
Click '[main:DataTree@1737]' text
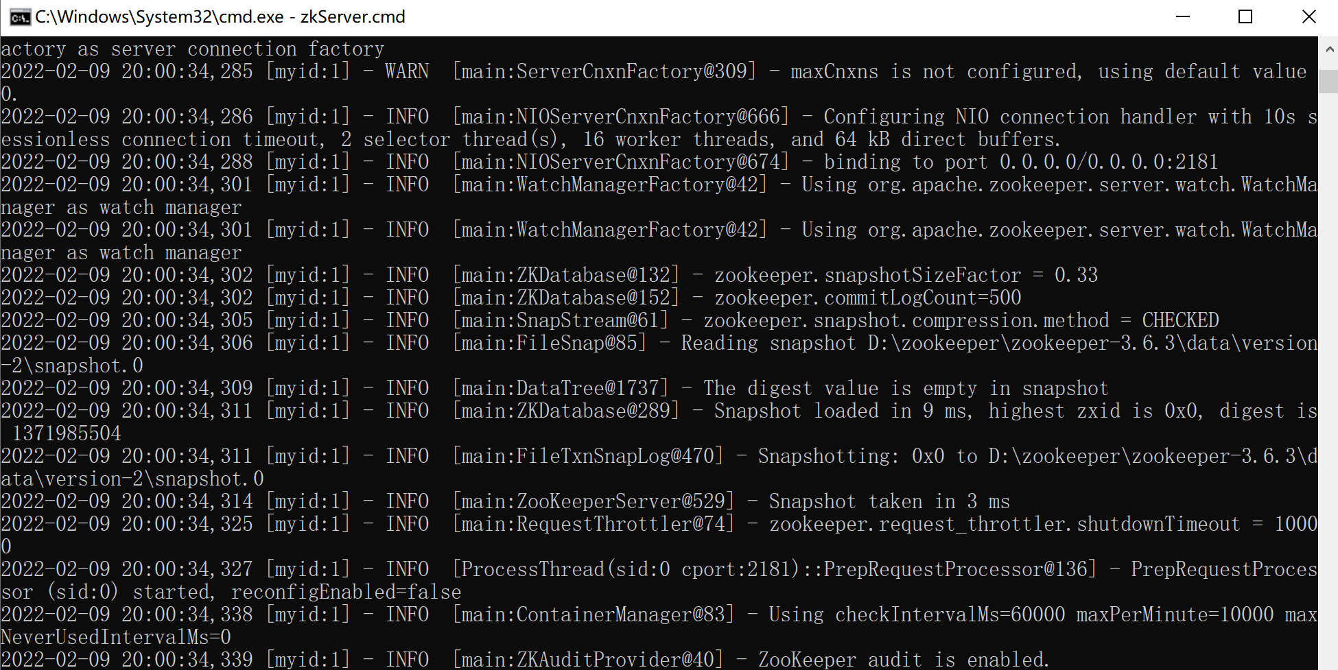561,388
